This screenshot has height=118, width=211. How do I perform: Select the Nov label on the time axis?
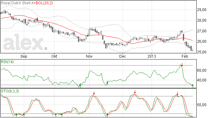pyautogui.click(x=89, y=56)
